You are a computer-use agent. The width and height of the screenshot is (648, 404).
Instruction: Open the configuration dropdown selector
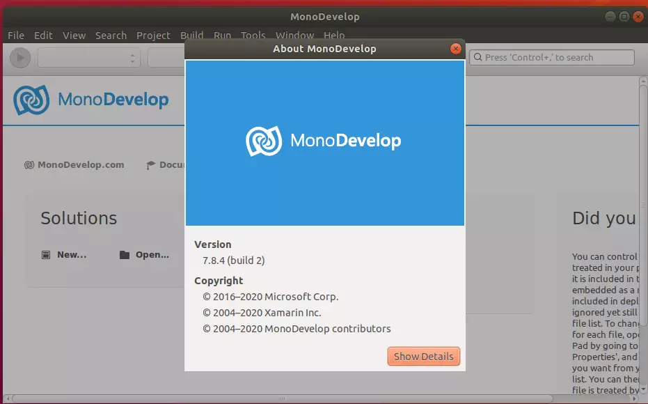[x=89, y=58]
